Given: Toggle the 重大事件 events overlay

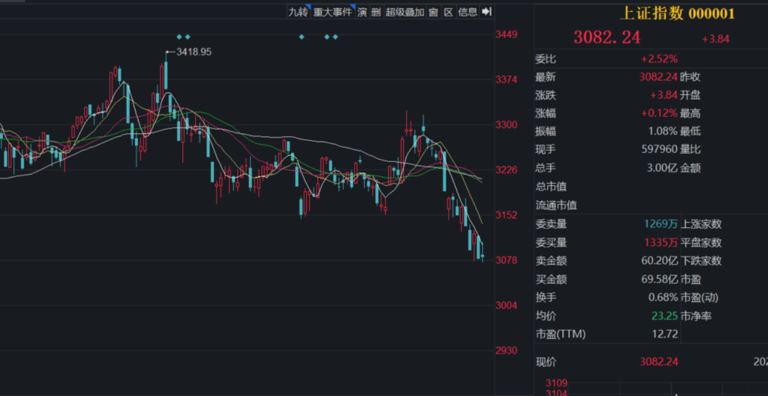Looking at the screenshot, I should (333, 12).
